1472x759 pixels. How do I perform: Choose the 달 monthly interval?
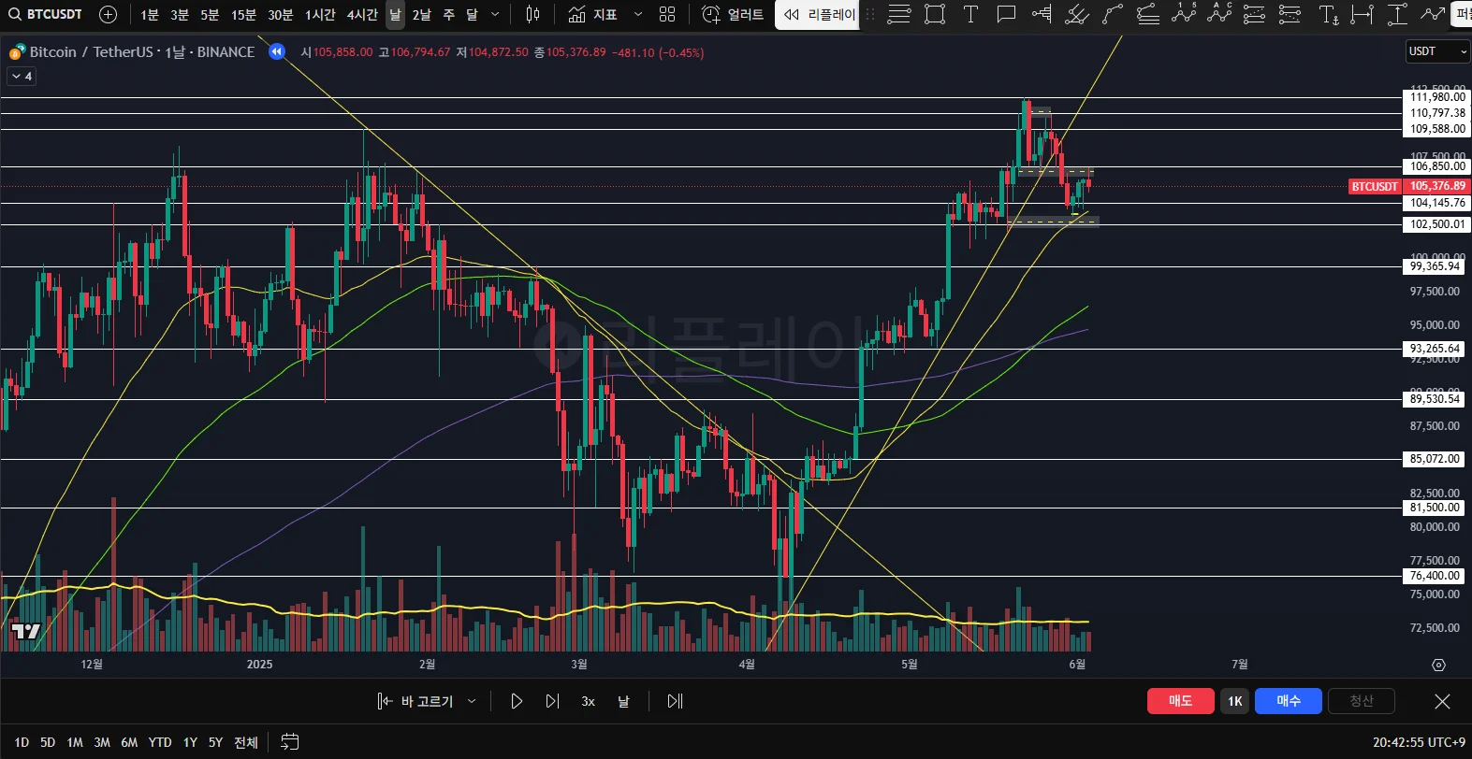[472, 14]
